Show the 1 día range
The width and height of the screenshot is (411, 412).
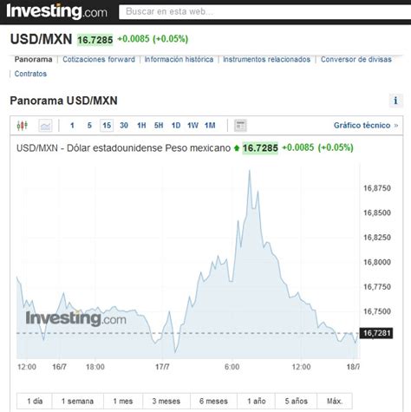[x=35, y=401]
